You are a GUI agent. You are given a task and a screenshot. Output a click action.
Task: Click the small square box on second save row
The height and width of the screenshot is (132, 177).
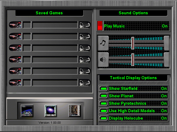tap(27, 36)
